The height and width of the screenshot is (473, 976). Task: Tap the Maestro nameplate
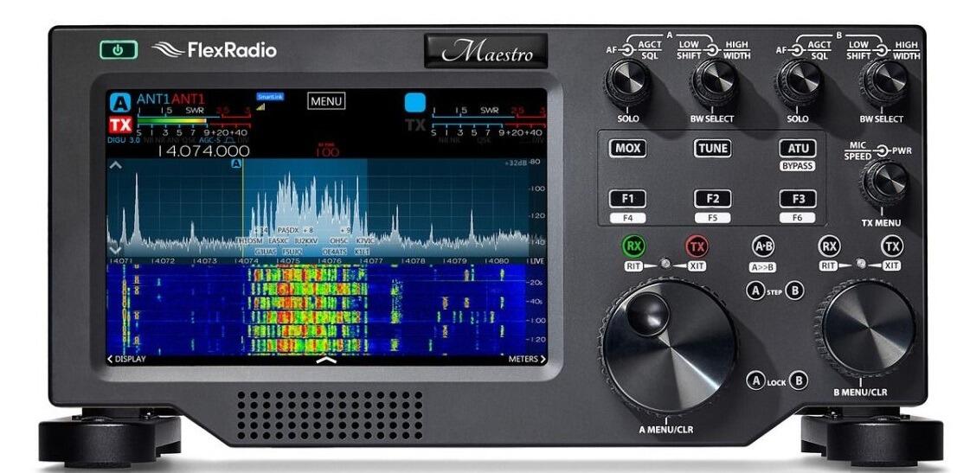pos(486,52)
